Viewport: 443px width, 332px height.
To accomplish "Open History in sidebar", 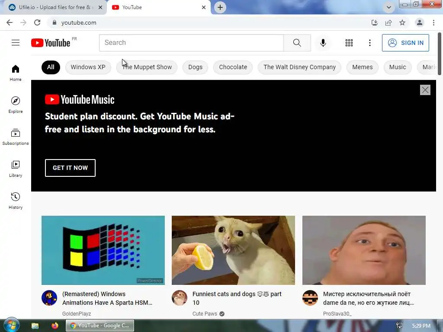I will [x=16, y=201].
